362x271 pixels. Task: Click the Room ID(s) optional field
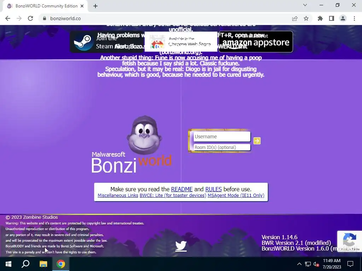[x=222, y=147]
